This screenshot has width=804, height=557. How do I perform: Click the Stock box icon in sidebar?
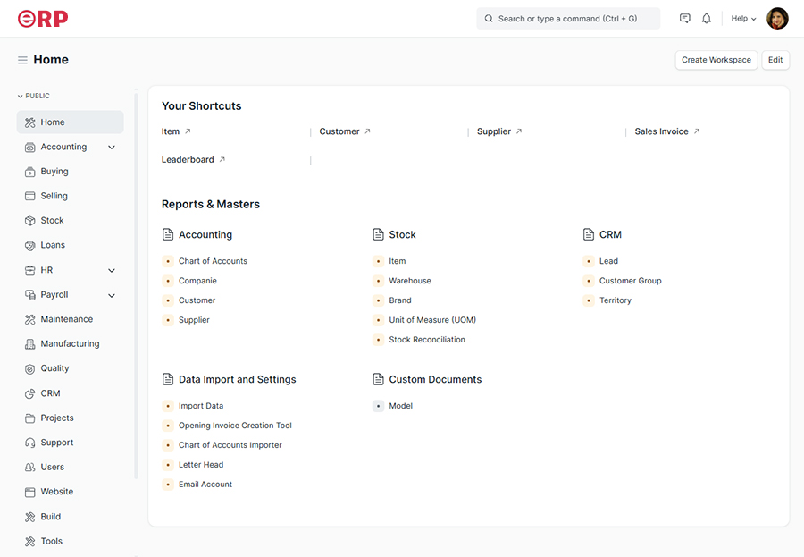pyautogui.click(x=30, y=221)
